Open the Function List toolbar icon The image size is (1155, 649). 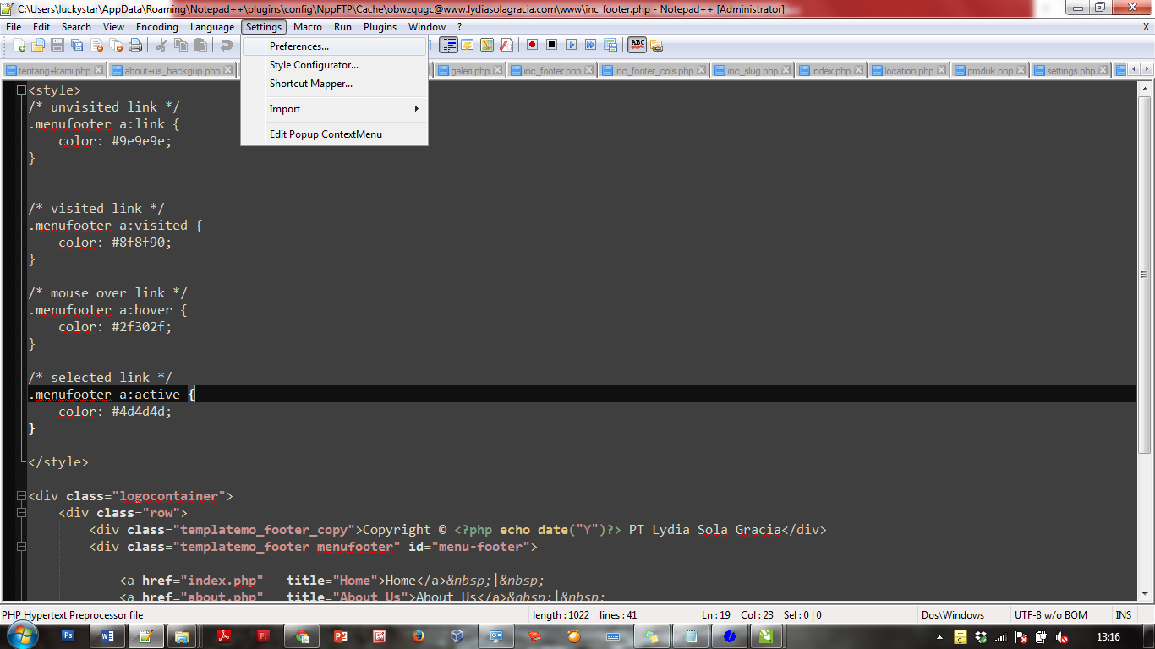pyautogui.click(x=506, y=45)
